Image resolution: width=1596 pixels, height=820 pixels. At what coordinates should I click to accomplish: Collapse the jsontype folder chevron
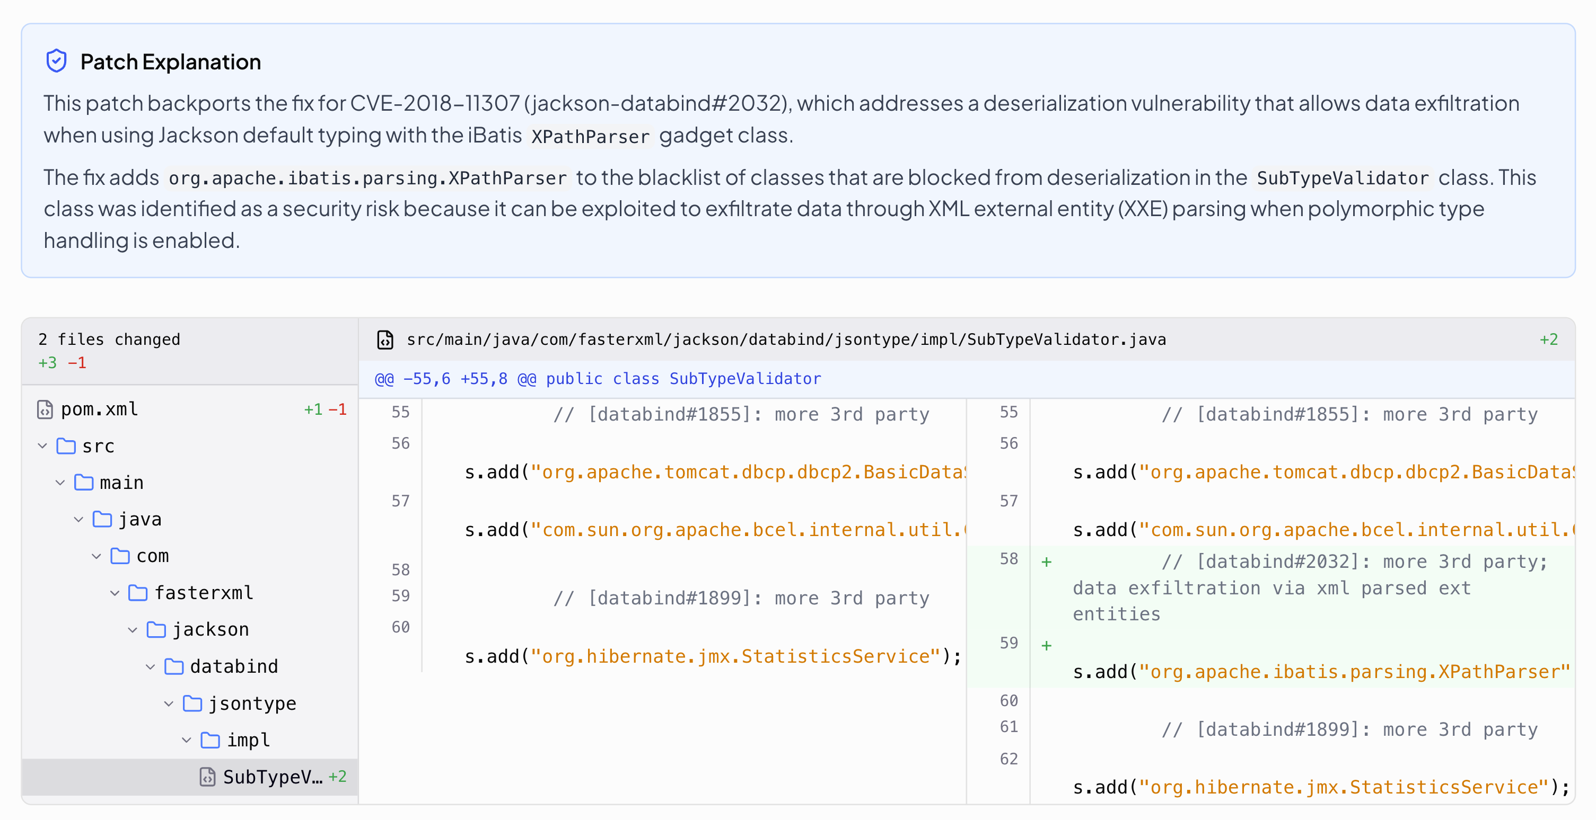click(x=169, y=703)
